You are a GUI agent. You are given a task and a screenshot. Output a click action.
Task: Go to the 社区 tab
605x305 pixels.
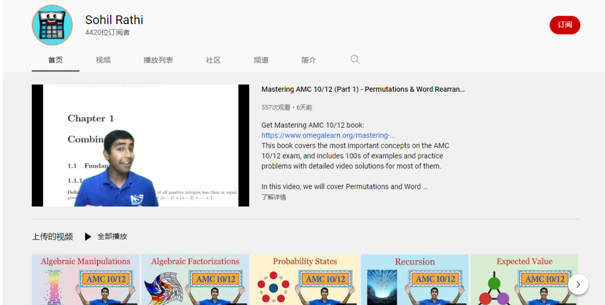click(x=213, y=60)
